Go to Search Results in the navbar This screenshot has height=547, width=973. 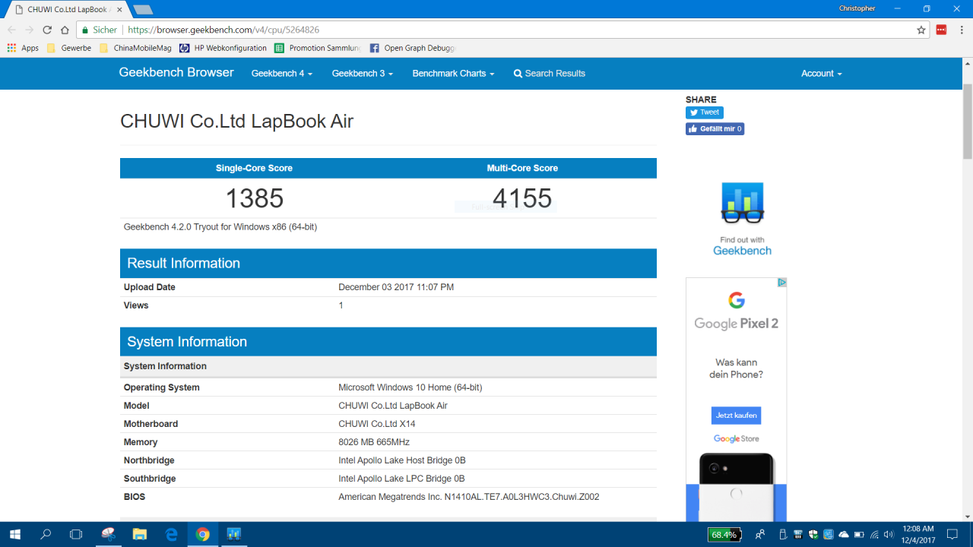(550, 74)
